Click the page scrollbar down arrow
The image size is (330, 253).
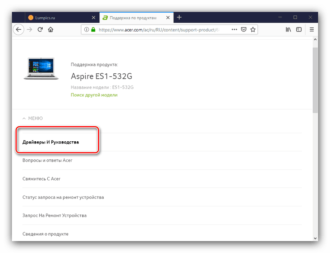pyautogui.click(x=315, y=238)
